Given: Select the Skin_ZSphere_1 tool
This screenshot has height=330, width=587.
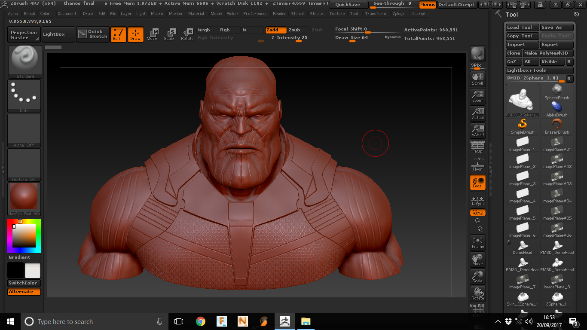Looking at the screenshot, I should 523,298.
